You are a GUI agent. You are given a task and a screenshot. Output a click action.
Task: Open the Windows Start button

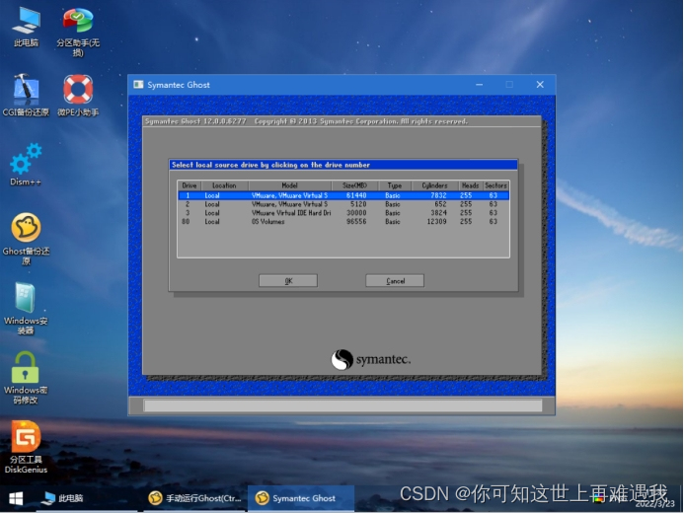coord(16,498)
